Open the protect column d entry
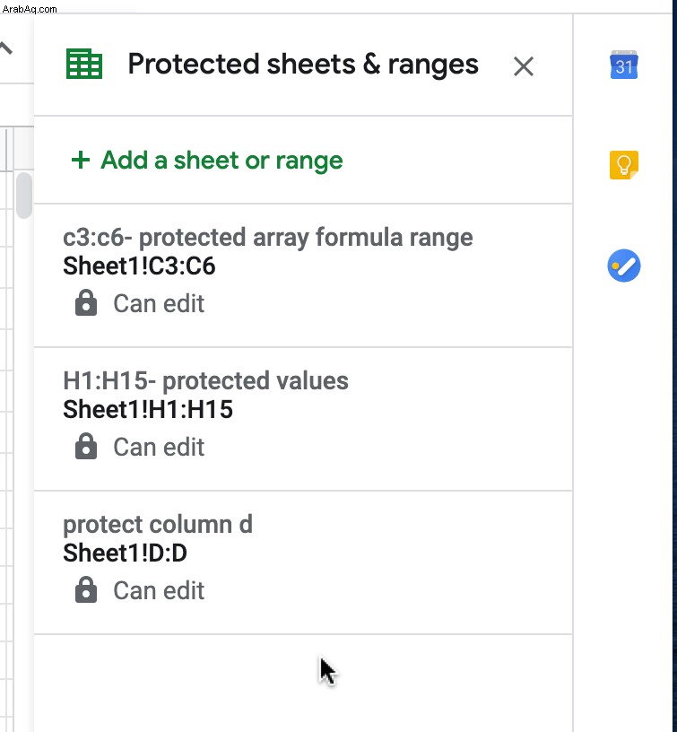 point(303,562)
